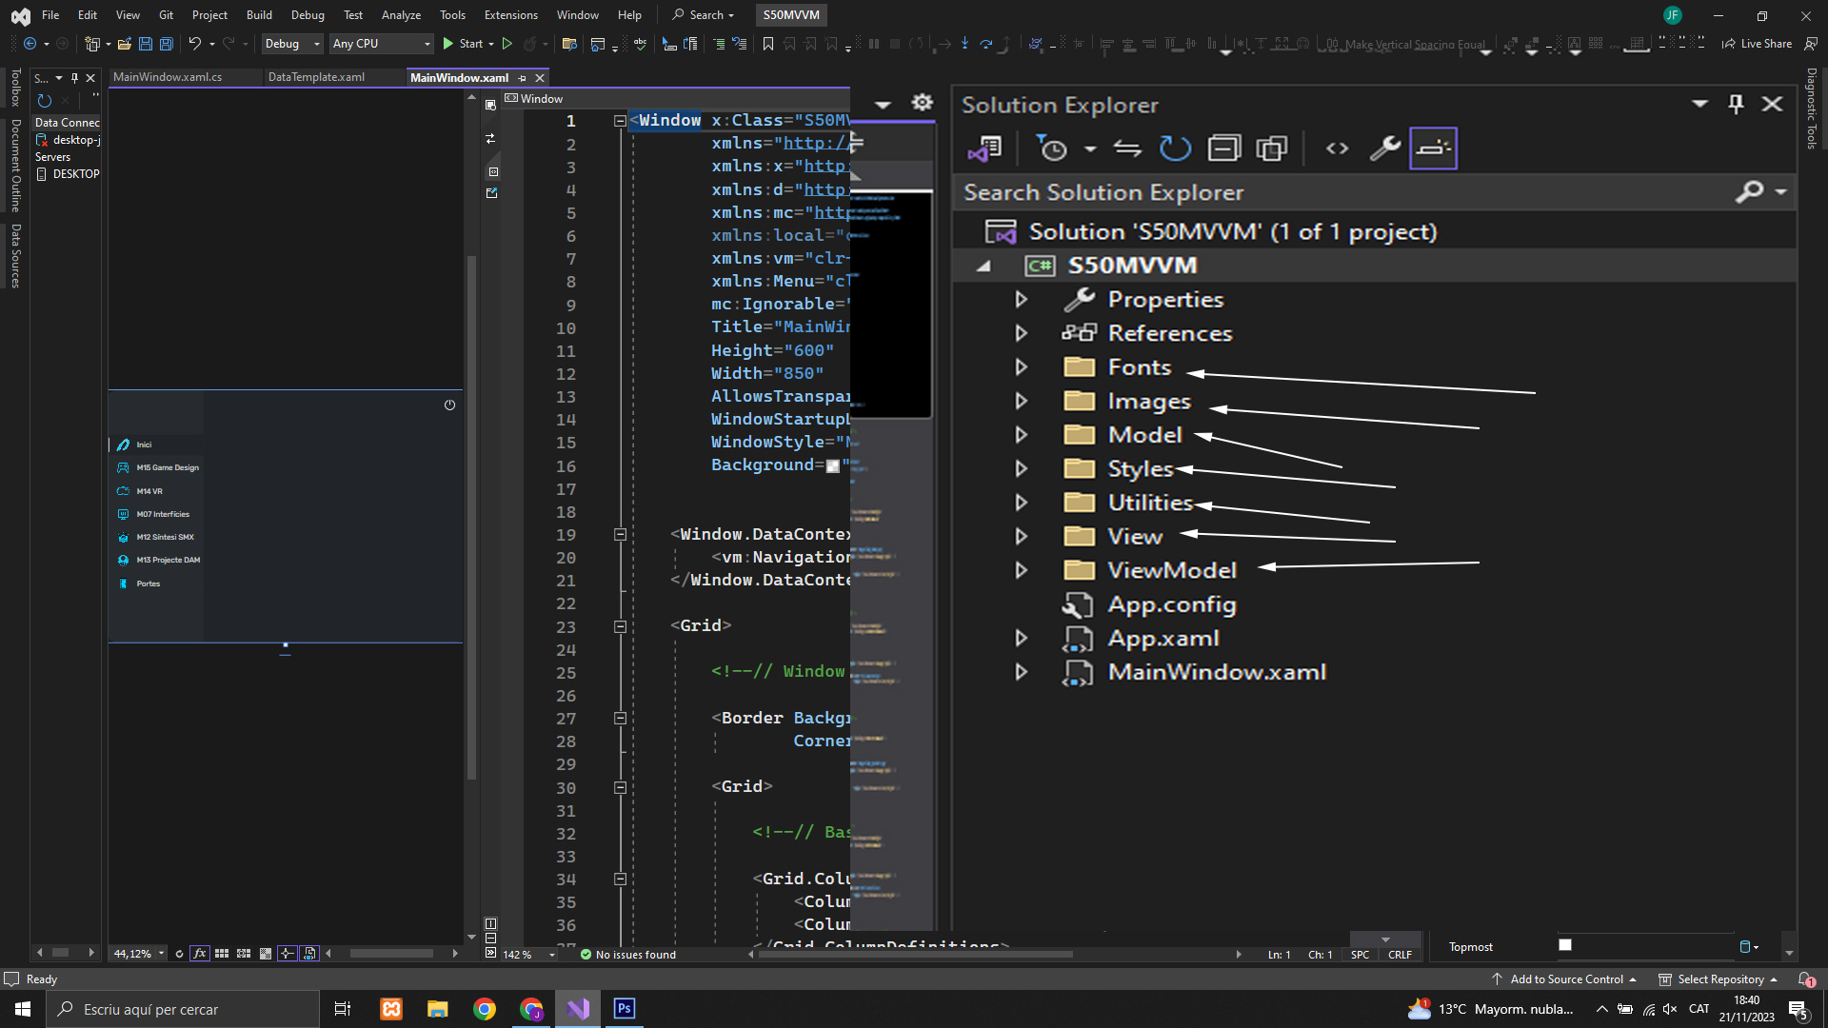Click Start debugging button

point(463,44)
